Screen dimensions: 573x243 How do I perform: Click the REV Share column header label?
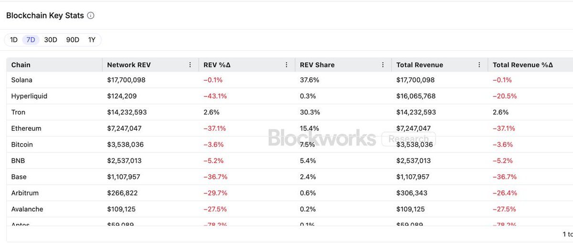(317, 65)
